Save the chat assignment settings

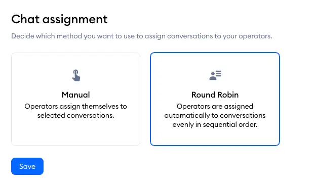[27, 166]
